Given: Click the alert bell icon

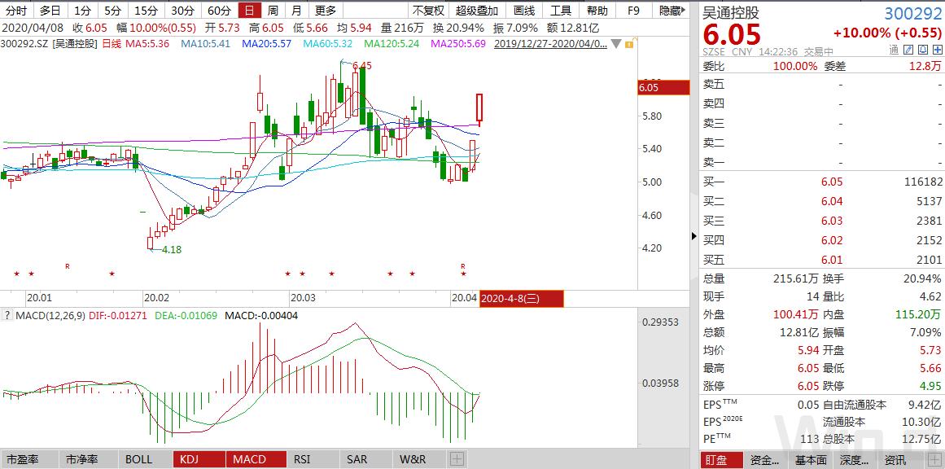Looking at the screenshot, I should click(922, 50).
